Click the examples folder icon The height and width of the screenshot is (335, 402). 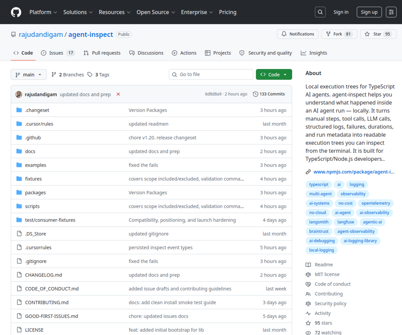(x=19, y=165)
